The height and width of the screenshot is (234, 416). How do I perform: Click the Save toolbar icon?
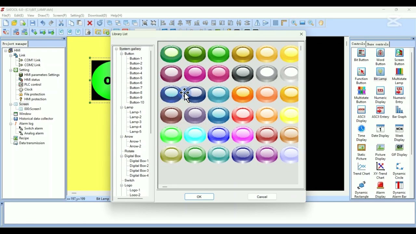coord(32,23)
